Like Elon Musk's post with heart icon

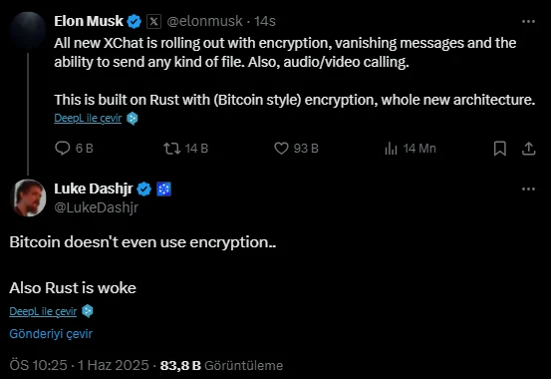point(281,149)
